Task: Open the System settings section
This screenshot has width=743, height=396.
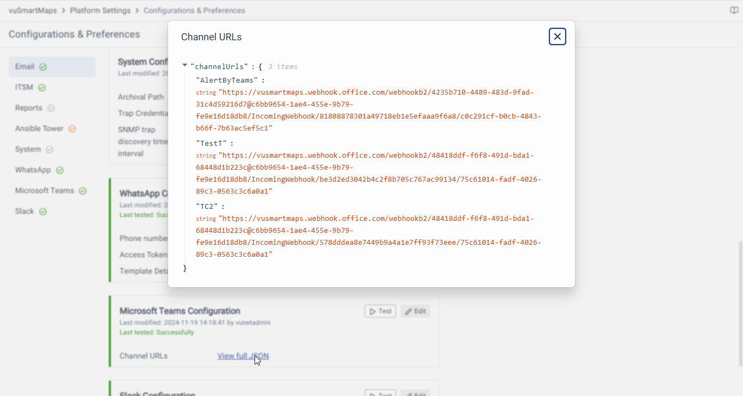Action: click(28, 149)
